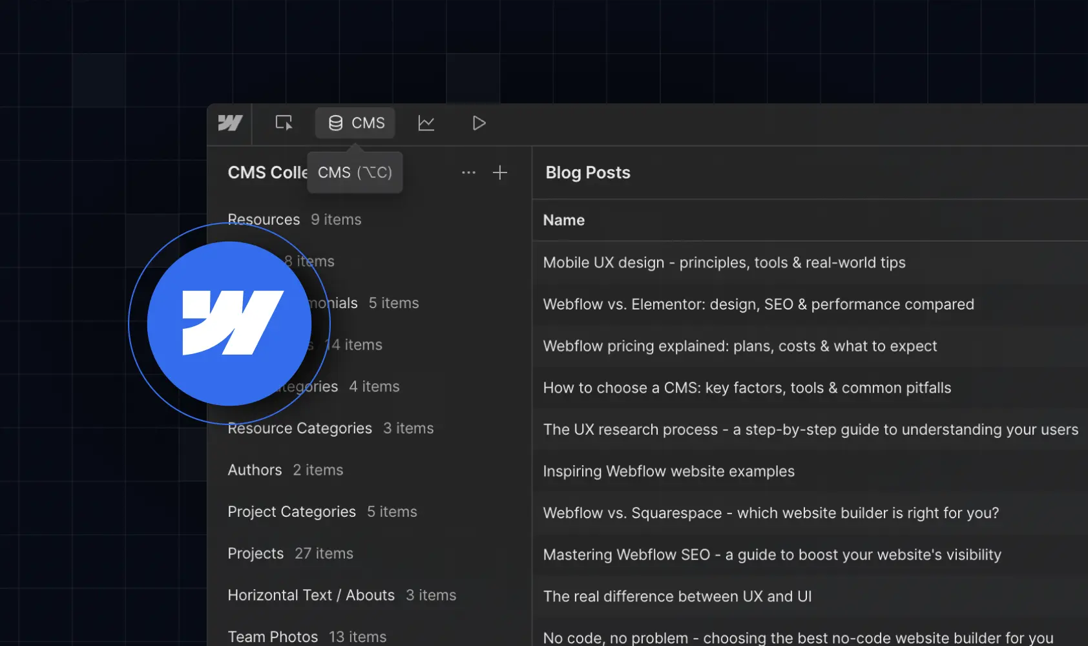Open 'Webflow vs. Squarespace' post

pyautogui.click(x=810, y=513)
